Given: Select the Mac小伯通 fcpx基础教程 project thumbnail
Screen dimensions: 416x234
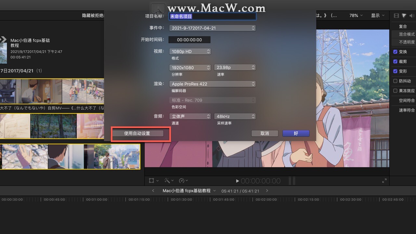Looking at the screenshot, I should click(x=3, y=50).
